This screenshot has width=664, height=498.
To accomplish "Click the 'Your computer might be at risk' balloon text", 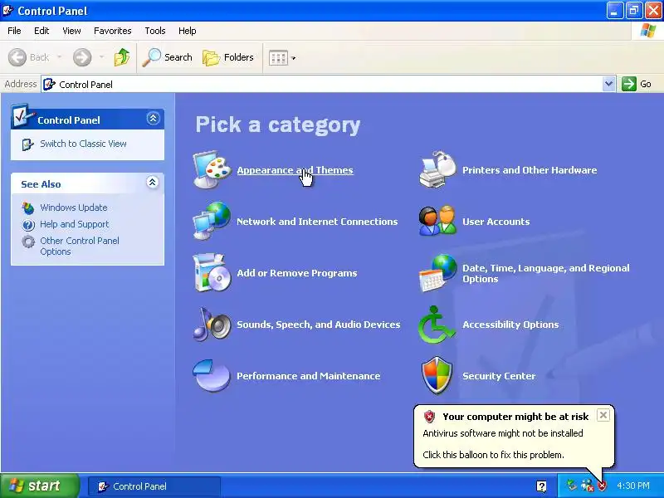I will click(515, 417).
